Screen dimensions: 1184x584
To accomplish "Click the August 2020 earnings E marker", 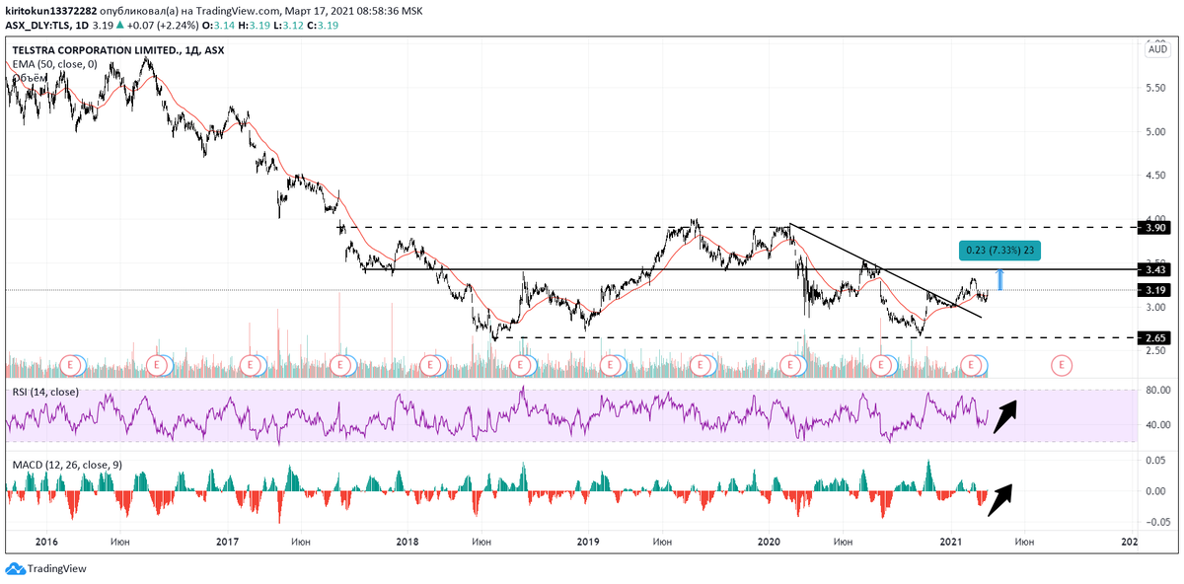I will (x=881, y=365).
